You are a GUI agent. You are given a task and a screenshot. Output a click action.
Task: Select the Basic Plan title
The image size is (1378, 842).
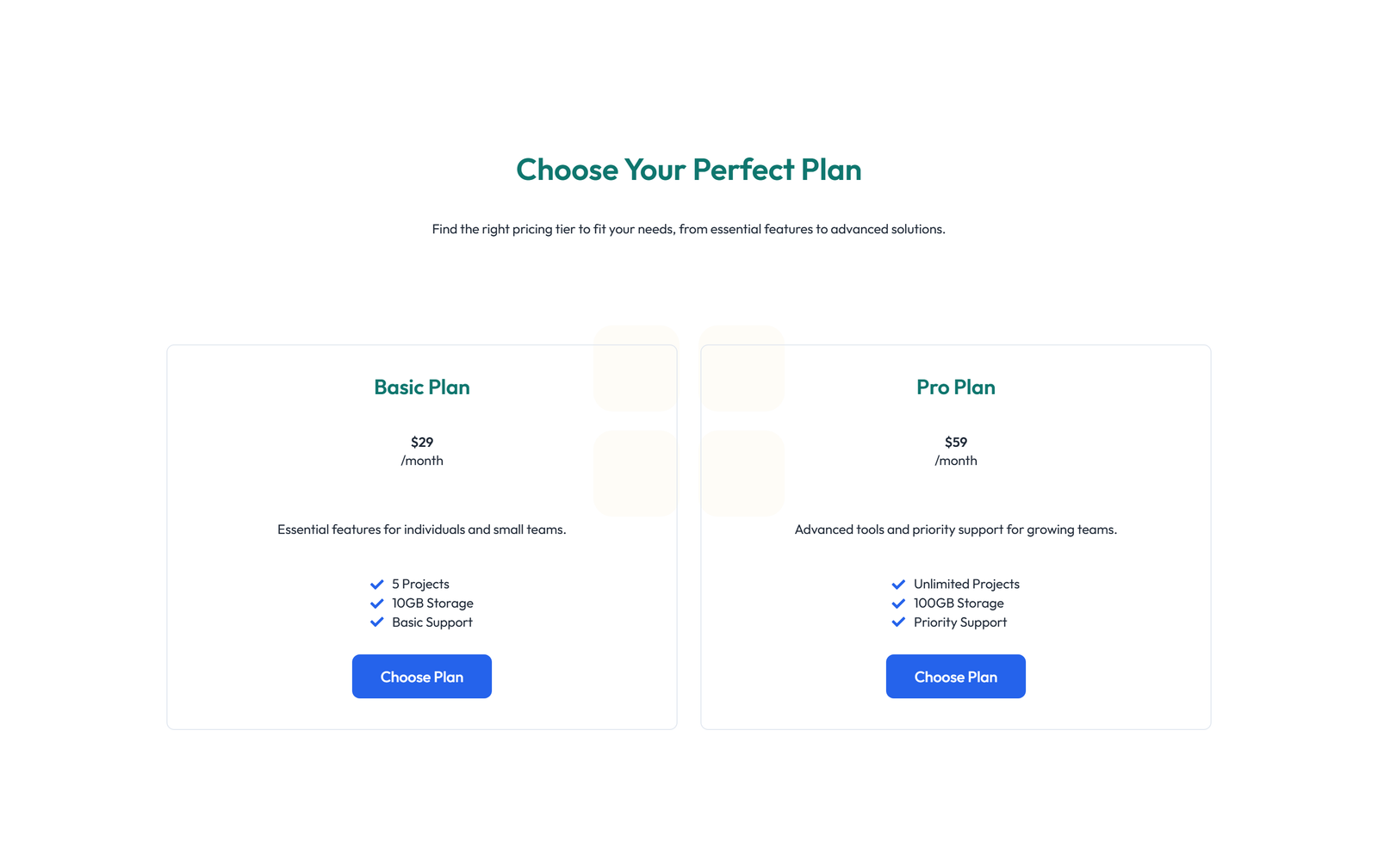coord(421,387)
